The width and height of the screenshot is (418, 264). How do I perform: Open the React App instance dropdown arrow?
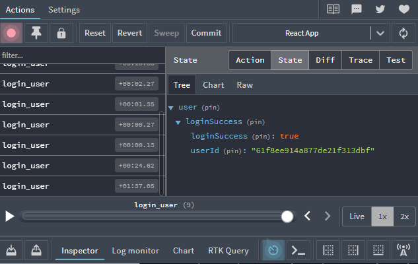380,33
